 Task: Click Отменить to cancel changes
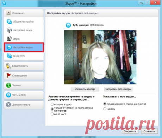[149, 131]
